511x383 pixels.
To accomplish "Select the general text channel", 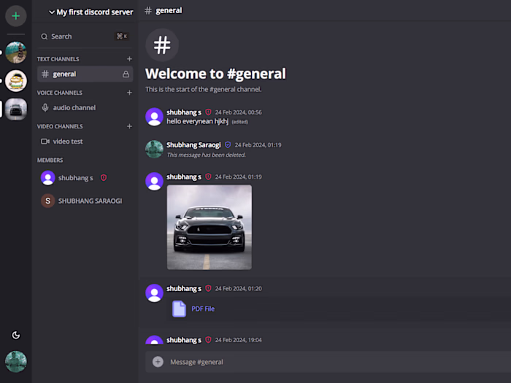I will (85, 74).
